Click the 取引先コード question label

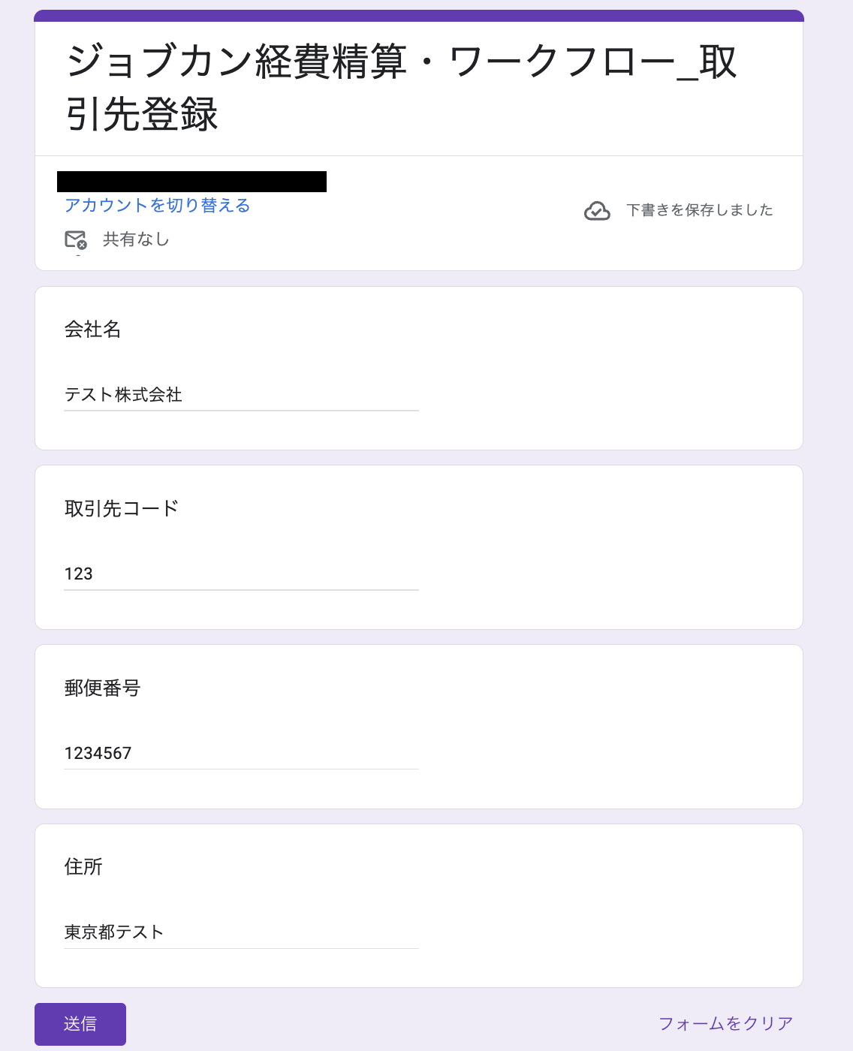122,509
